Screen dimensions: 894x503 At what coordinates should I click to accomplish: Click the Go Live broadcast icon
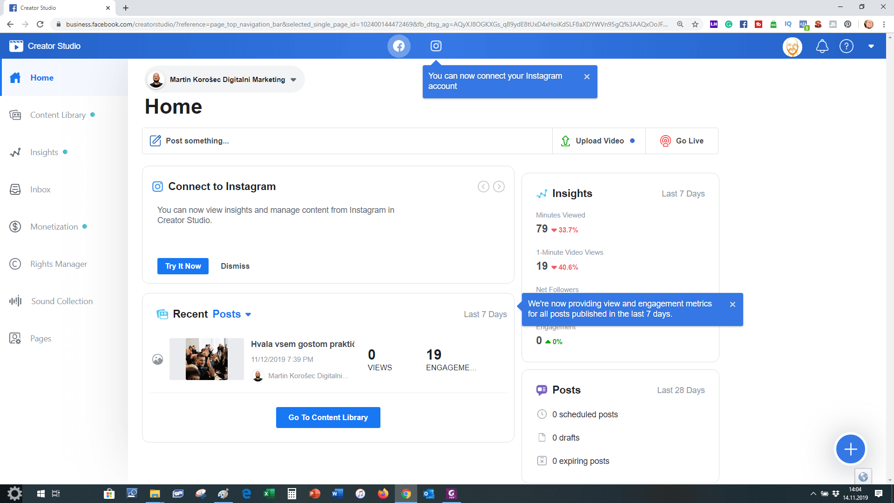pyautogui.click(x=665, y=141)
